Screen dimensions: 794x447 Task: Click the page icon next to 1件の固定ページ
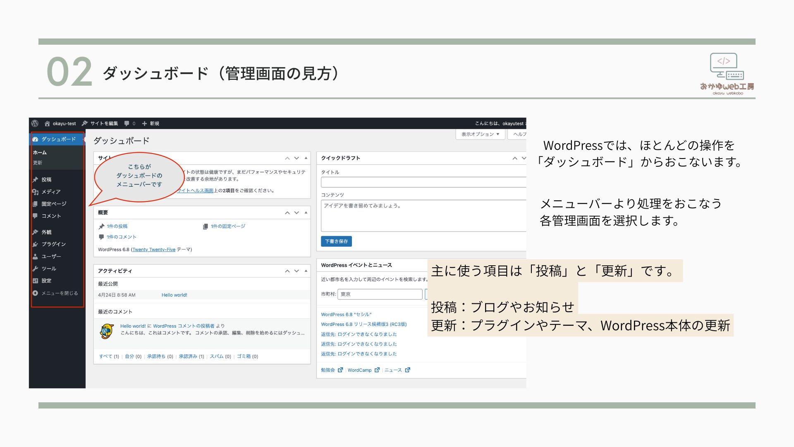pos(206,226)
